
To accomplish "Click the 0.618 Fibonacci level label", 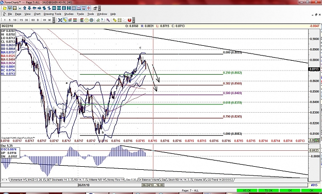I will (x=232, y=103).
